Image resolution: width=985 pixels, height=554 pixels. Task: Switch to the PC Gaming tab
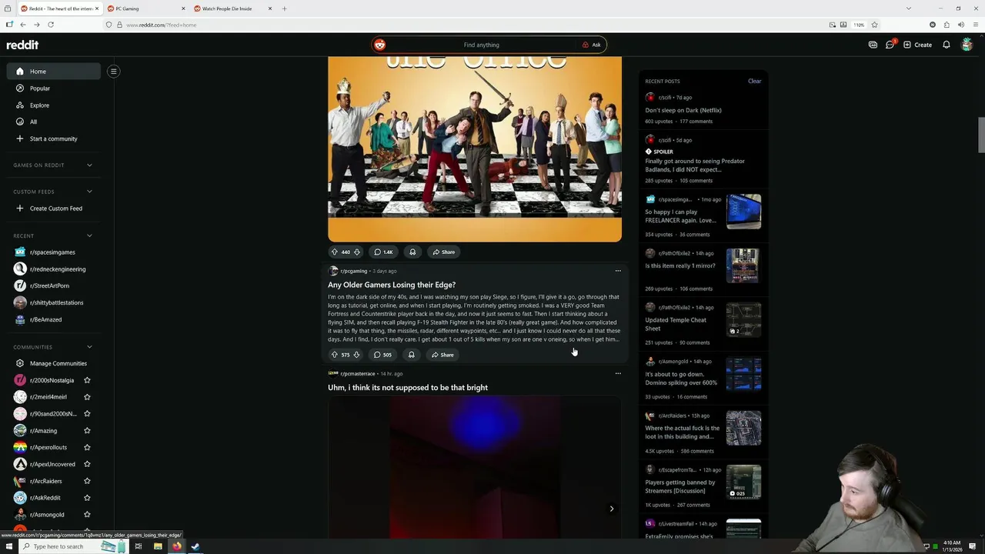[145, 8]
